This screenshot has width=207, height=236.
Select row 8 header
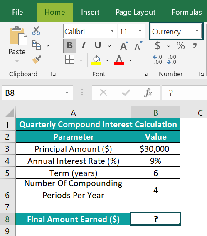click(x=7, y=219)
